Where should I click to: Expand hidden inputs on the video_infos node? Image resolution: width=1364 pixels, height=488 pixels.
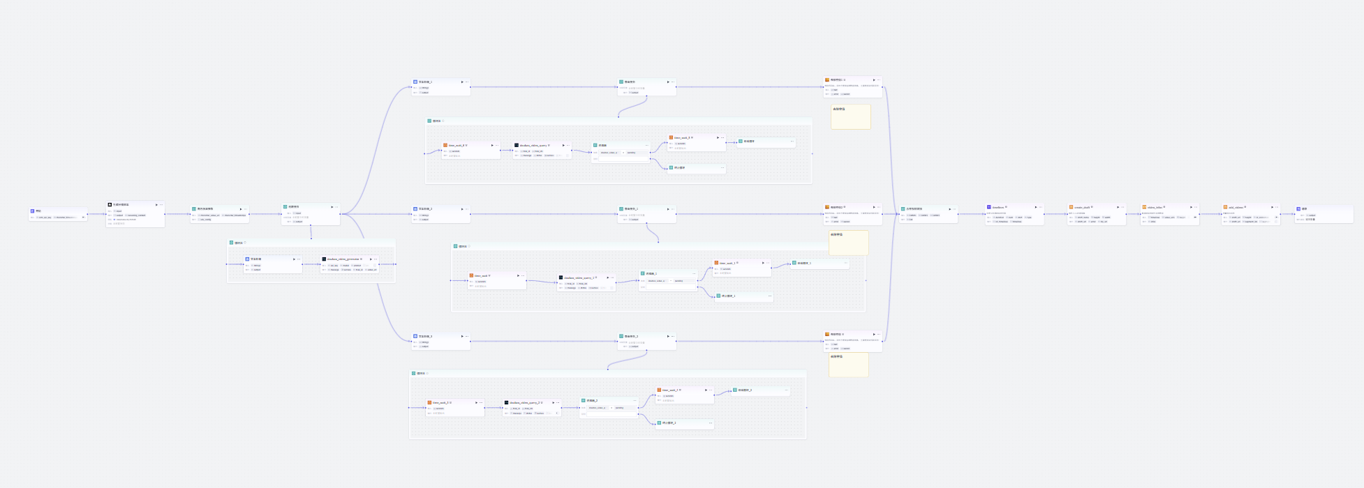point(1194,217)
